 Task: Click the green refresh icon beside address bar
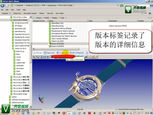(121, 6)
